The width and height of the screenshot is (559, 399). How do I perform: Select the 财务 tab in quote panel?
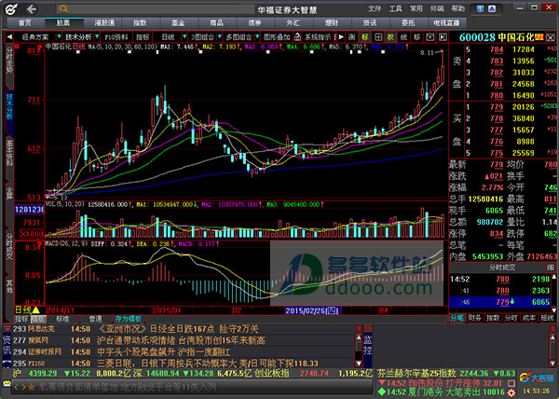474,318
